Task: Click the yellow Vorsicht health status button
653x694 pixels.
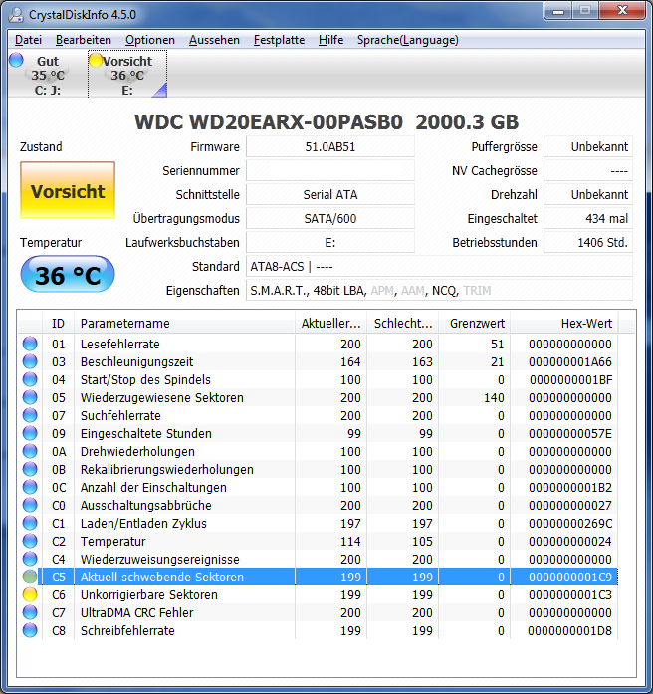Action: (x=68, y=190)
